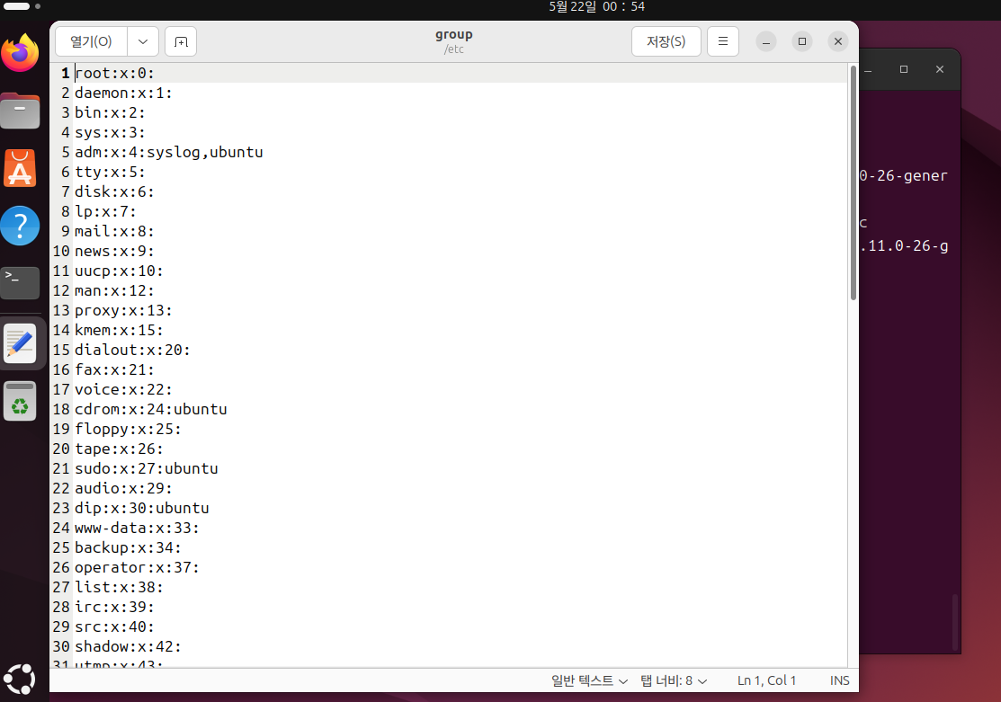The height and width of the screenshot is (702, 1001).
Task: Click terminal text 0-26-gener behind editor
Action: 903,176
